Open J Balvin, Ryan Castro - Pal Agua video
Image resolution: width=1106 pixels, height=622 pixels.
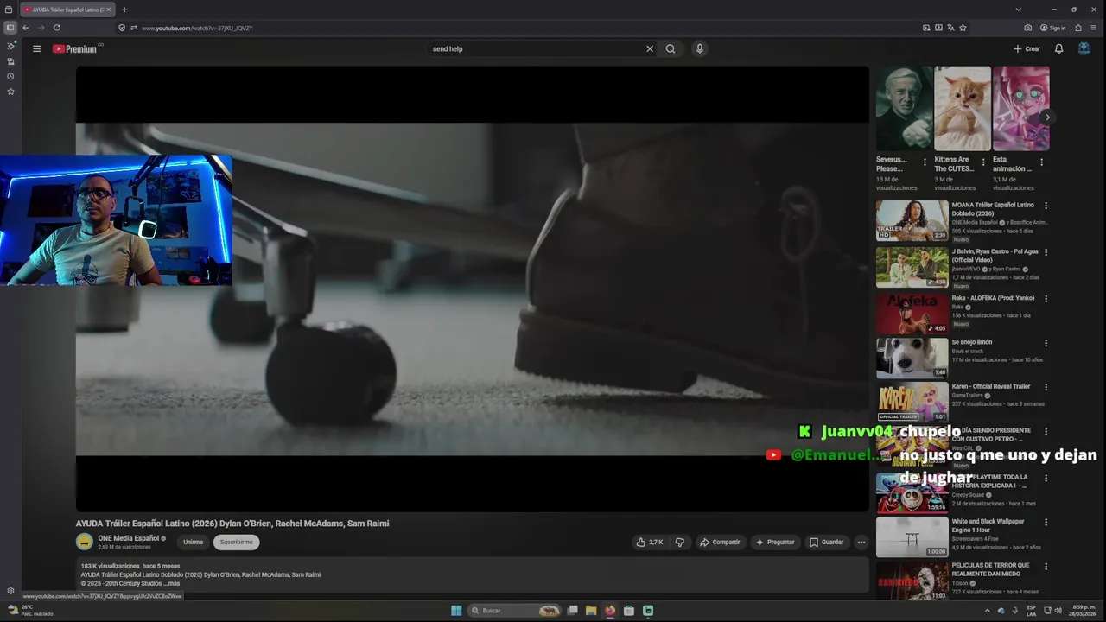(912, 267)
